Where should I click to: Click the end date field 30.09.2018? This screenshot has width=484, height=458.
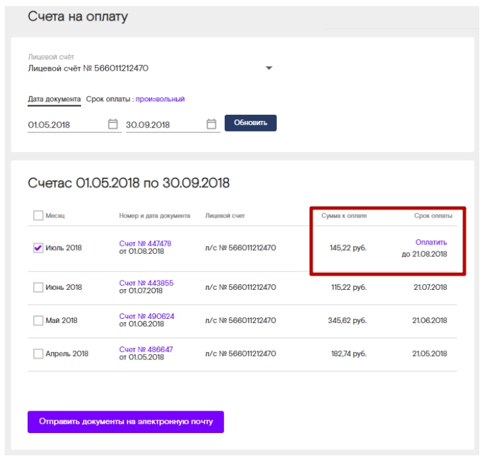[x=162, y=125]
